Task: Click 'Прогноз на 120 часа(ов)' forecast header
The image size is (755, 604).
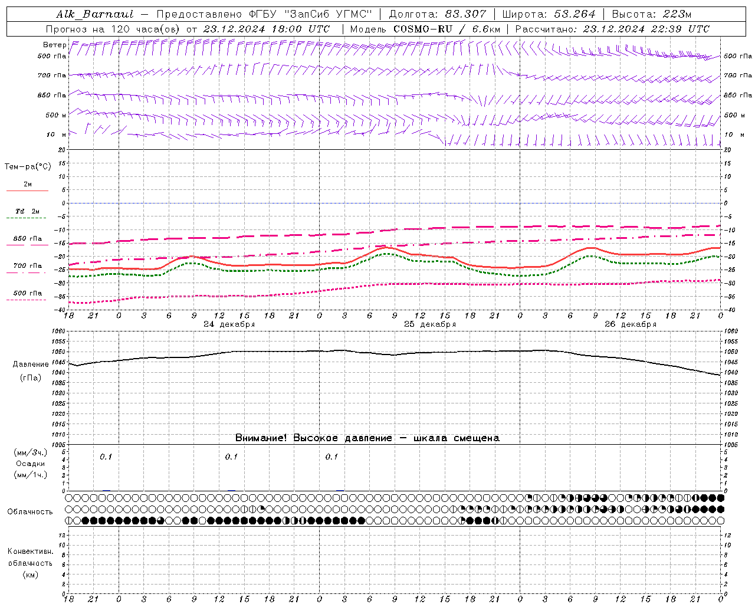Action: click(x=114, y=29)
